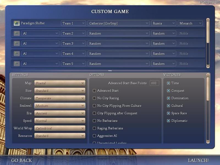Click down arrow of the settings panel scrollbar
220x165 pixels.
(x=208, y=142)
